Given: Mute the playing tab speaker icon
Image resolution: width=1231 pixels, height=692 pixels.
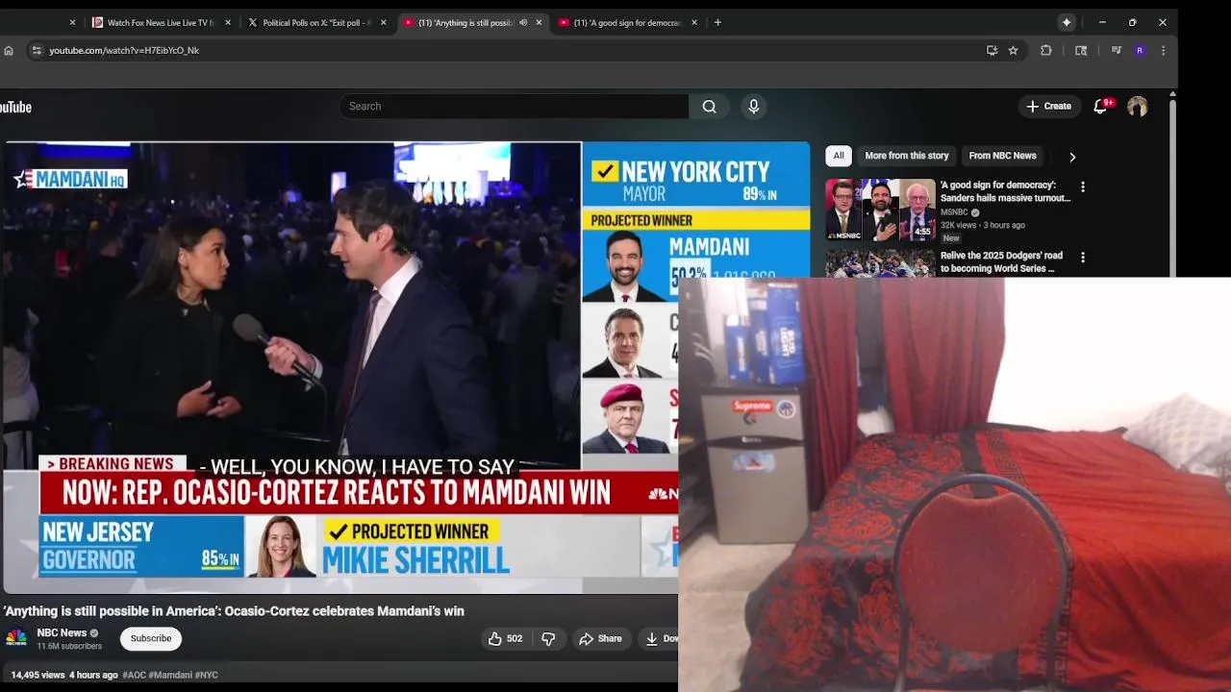Looking at the screenshot, I should 523,22.
